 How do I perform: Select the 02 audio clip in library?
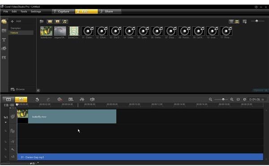coord(102,31)
